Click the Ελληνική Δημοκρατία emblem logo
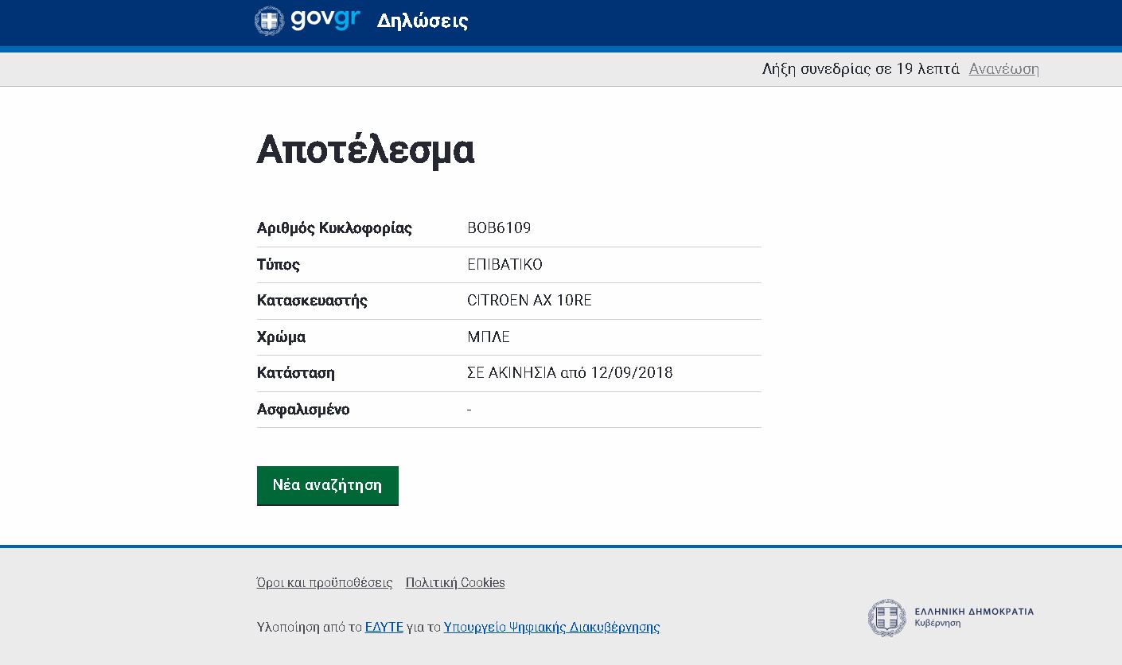The image size is (1122, 665). 951,617
